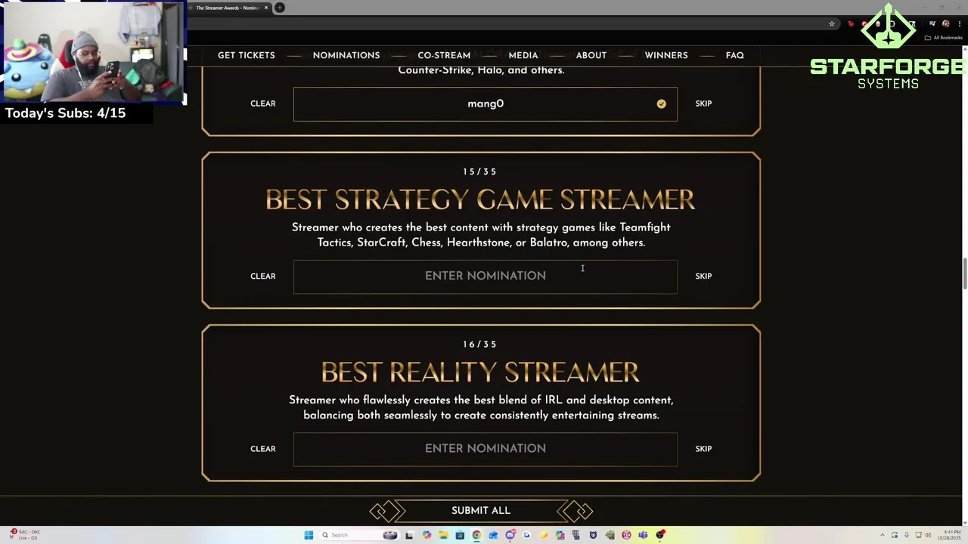Open Copilot from the taskbar
The width and height of the screenshot is (968, 544).
[x=427, y=535]
